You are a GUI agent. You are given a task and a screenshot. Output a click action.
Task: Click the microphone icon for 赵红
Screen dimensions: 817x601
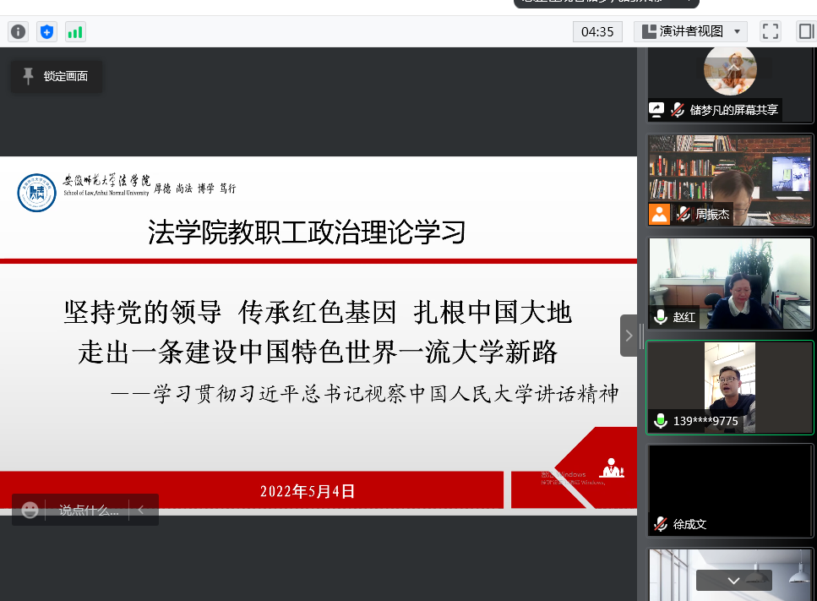(x=661, y=317)
